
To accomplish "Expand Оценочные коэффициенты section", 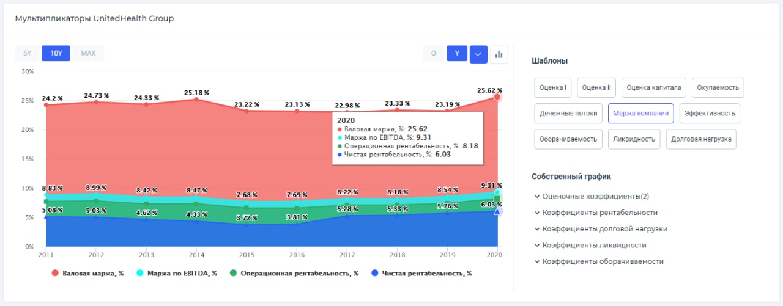I will [x=536, y=197].
